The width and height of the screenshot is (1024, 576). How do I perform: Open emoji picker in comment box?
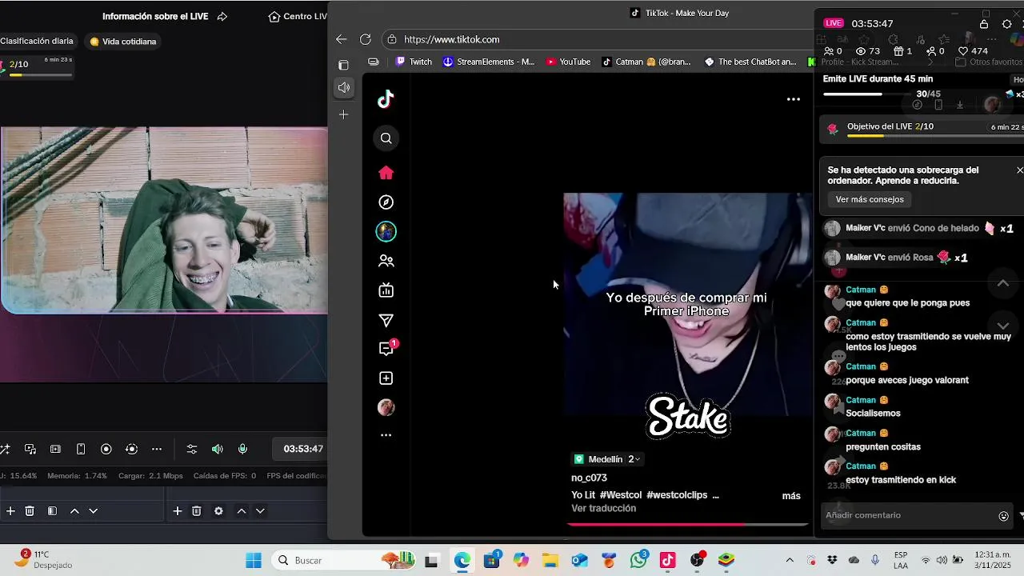click(x=1003, y=516)
